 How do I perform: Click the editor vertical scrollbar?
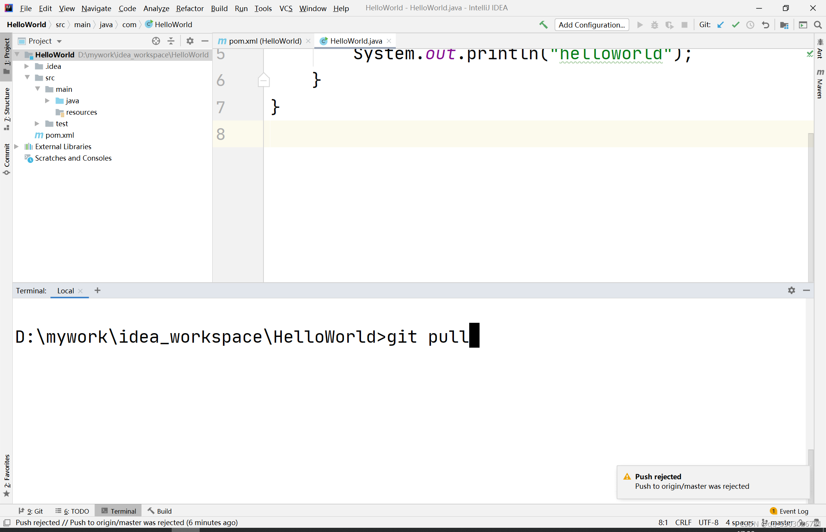click(810, 207)
